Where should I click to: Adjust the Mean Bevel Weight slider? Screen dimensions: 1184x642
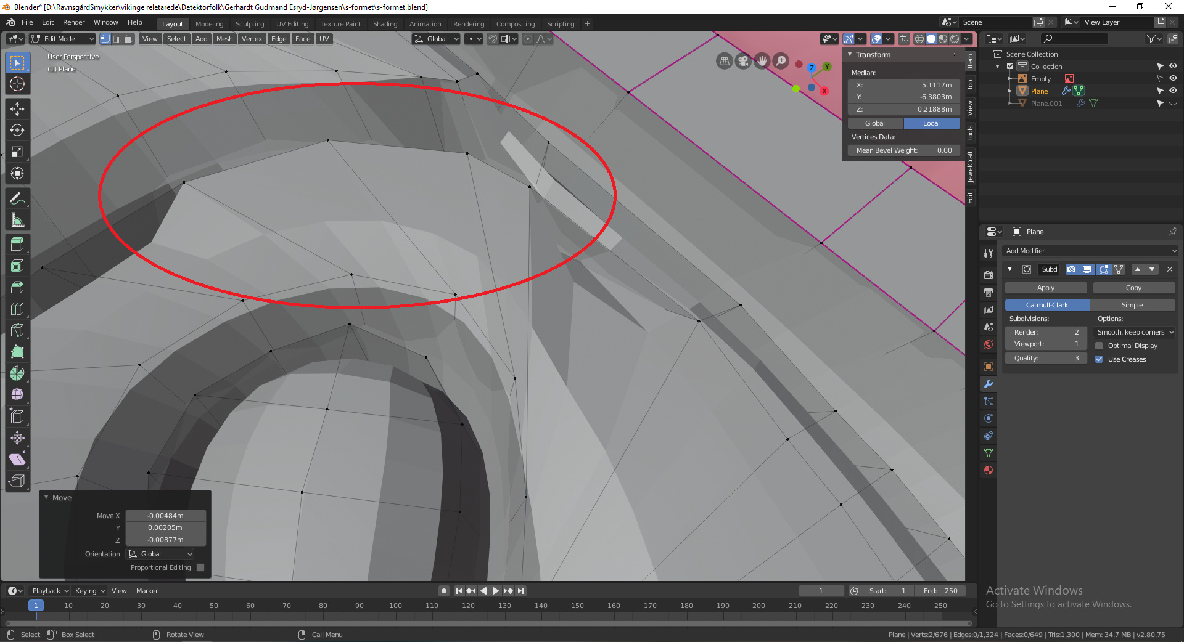[903, 150]
